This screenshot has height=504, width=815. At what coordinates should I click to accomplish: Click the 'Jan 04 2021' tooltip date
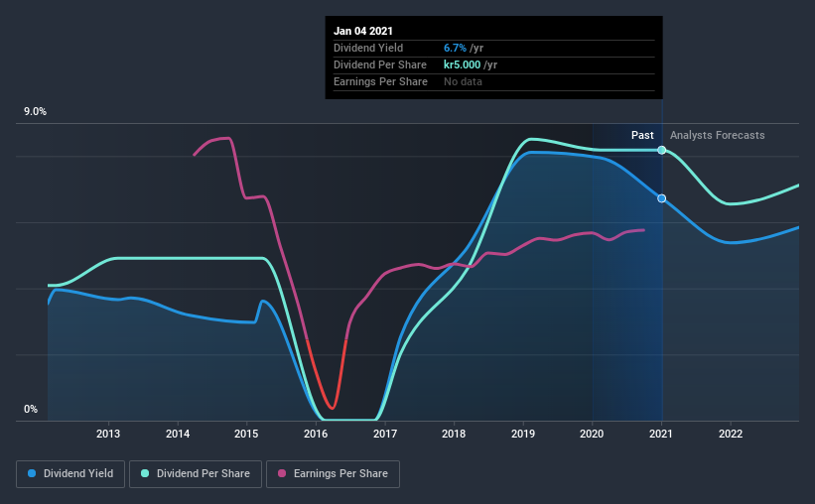[363, 31]
